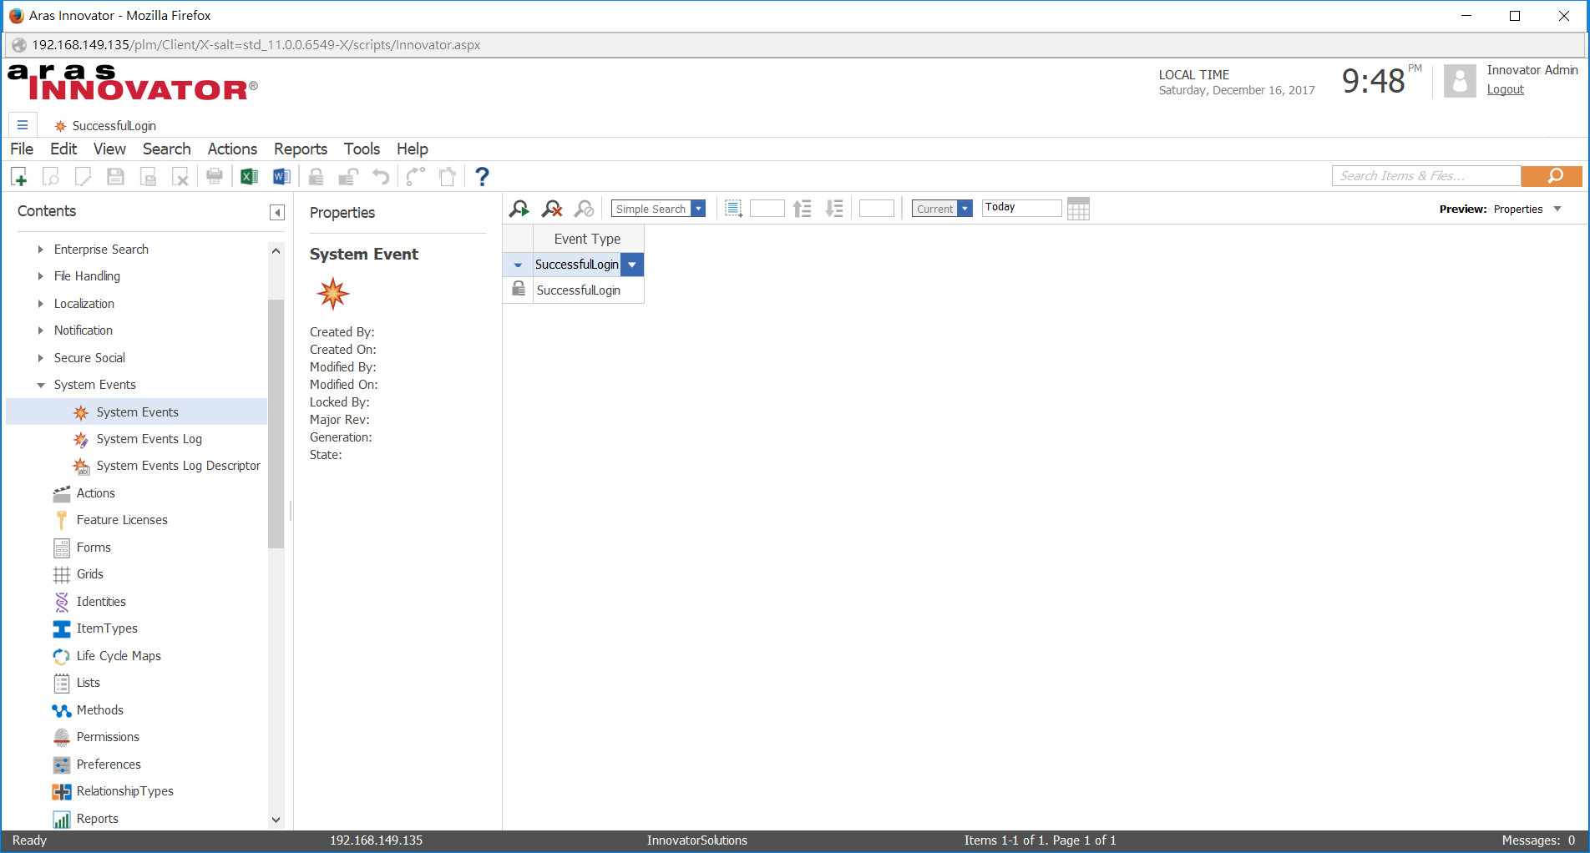Viewport: 1590px width, 853px height.
Task: Open the View menu
Action: (x=109, y=149)
